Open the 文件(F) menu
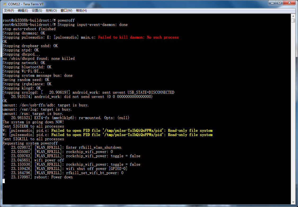298x207 pixels. 9,11
